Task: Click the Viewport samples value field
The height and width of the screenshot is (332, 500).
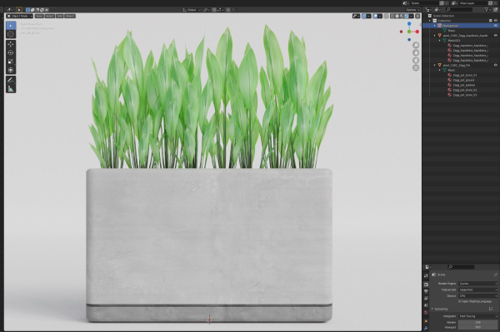Action: (477, 327)
